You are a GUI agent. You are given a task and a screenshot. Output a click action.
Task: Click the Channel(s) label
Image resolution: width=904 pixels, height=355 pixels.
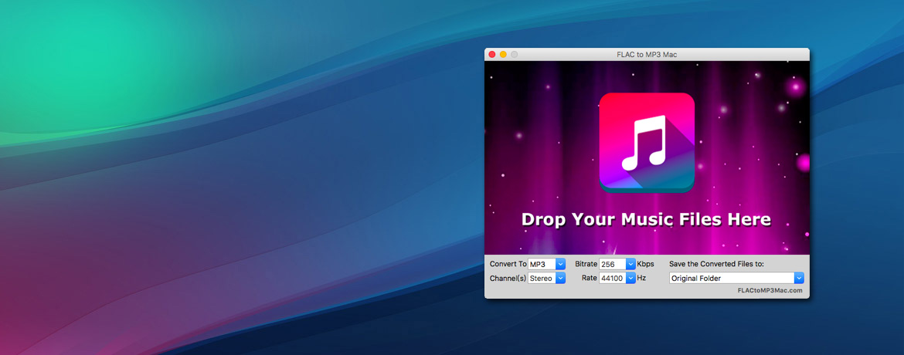pos(508,279)
